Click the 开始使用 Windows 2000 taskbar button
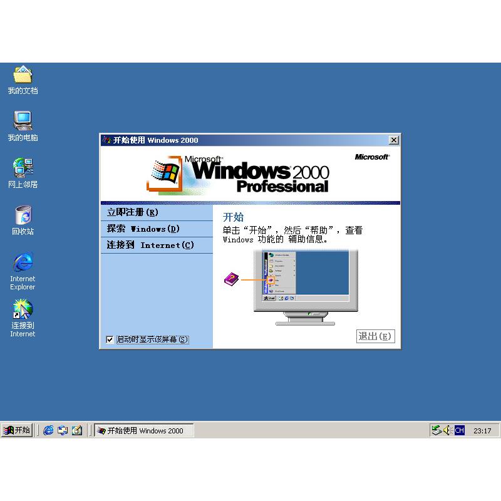Viewport: 501px width, 501px height. tap(144, 430)
